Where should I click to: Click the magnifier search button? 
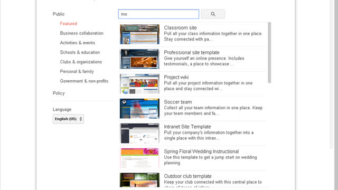(x=213, y=14)
